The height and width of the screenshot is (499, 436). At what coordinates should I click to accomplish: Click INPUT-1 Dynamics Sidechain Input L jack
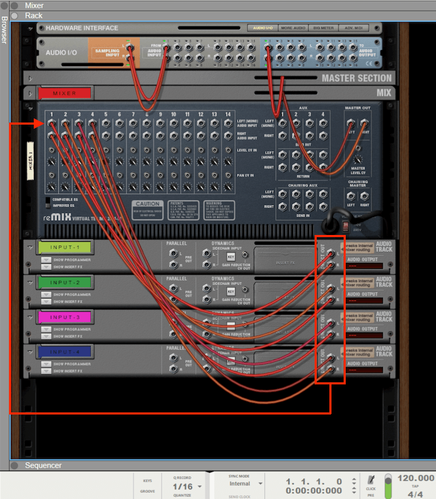click(207, 253)
